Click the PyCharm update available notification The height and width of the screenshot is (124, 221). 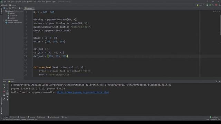coord(20,120)
